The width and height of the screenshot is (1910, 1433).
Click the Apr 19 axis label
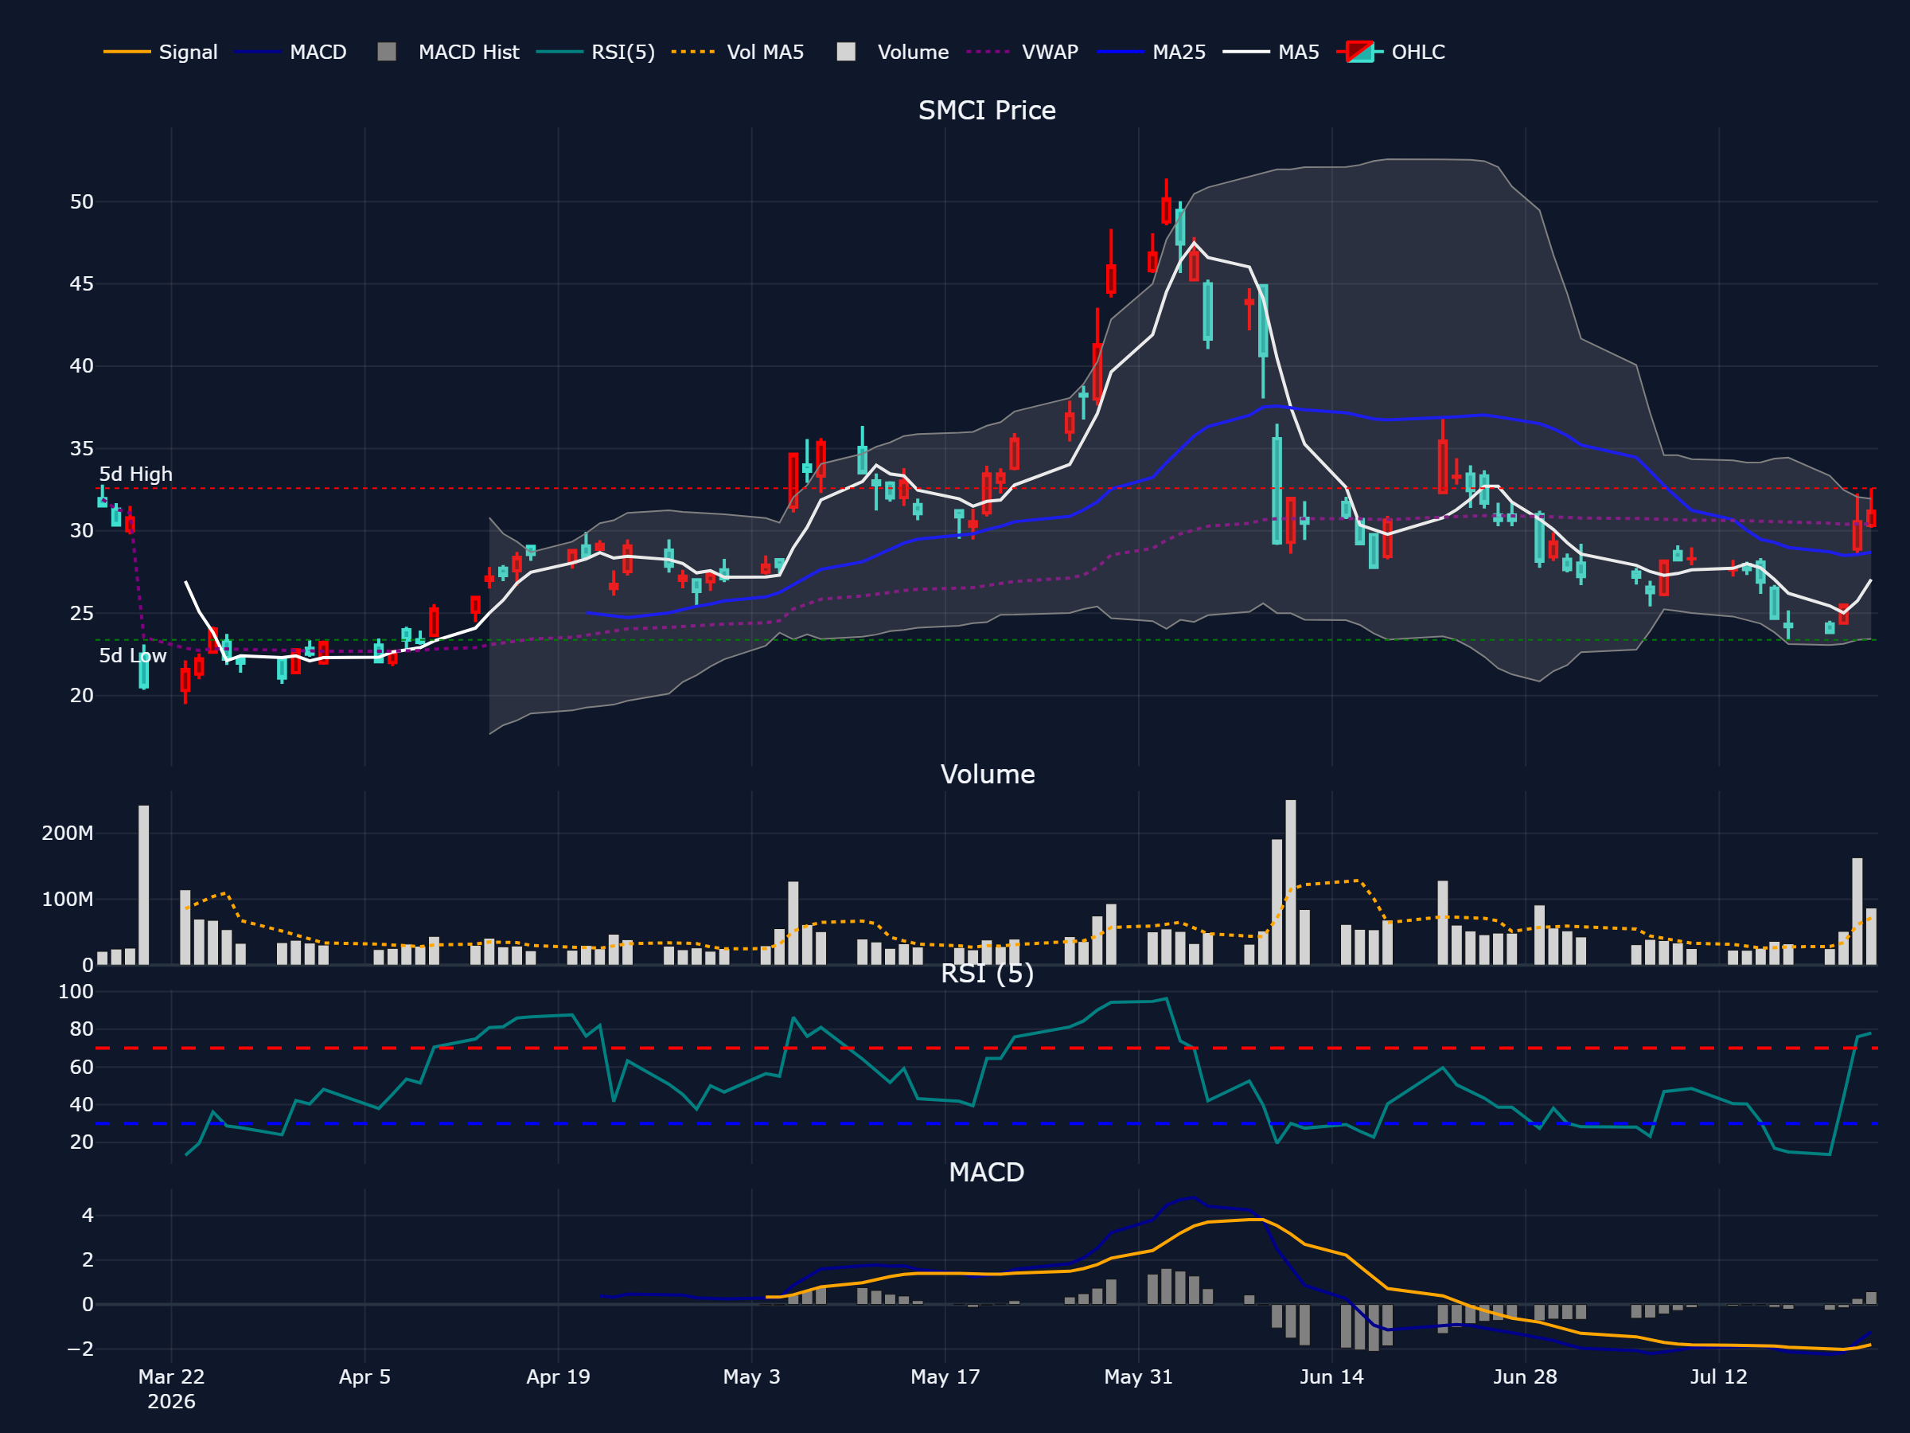tap(558, 1376)
